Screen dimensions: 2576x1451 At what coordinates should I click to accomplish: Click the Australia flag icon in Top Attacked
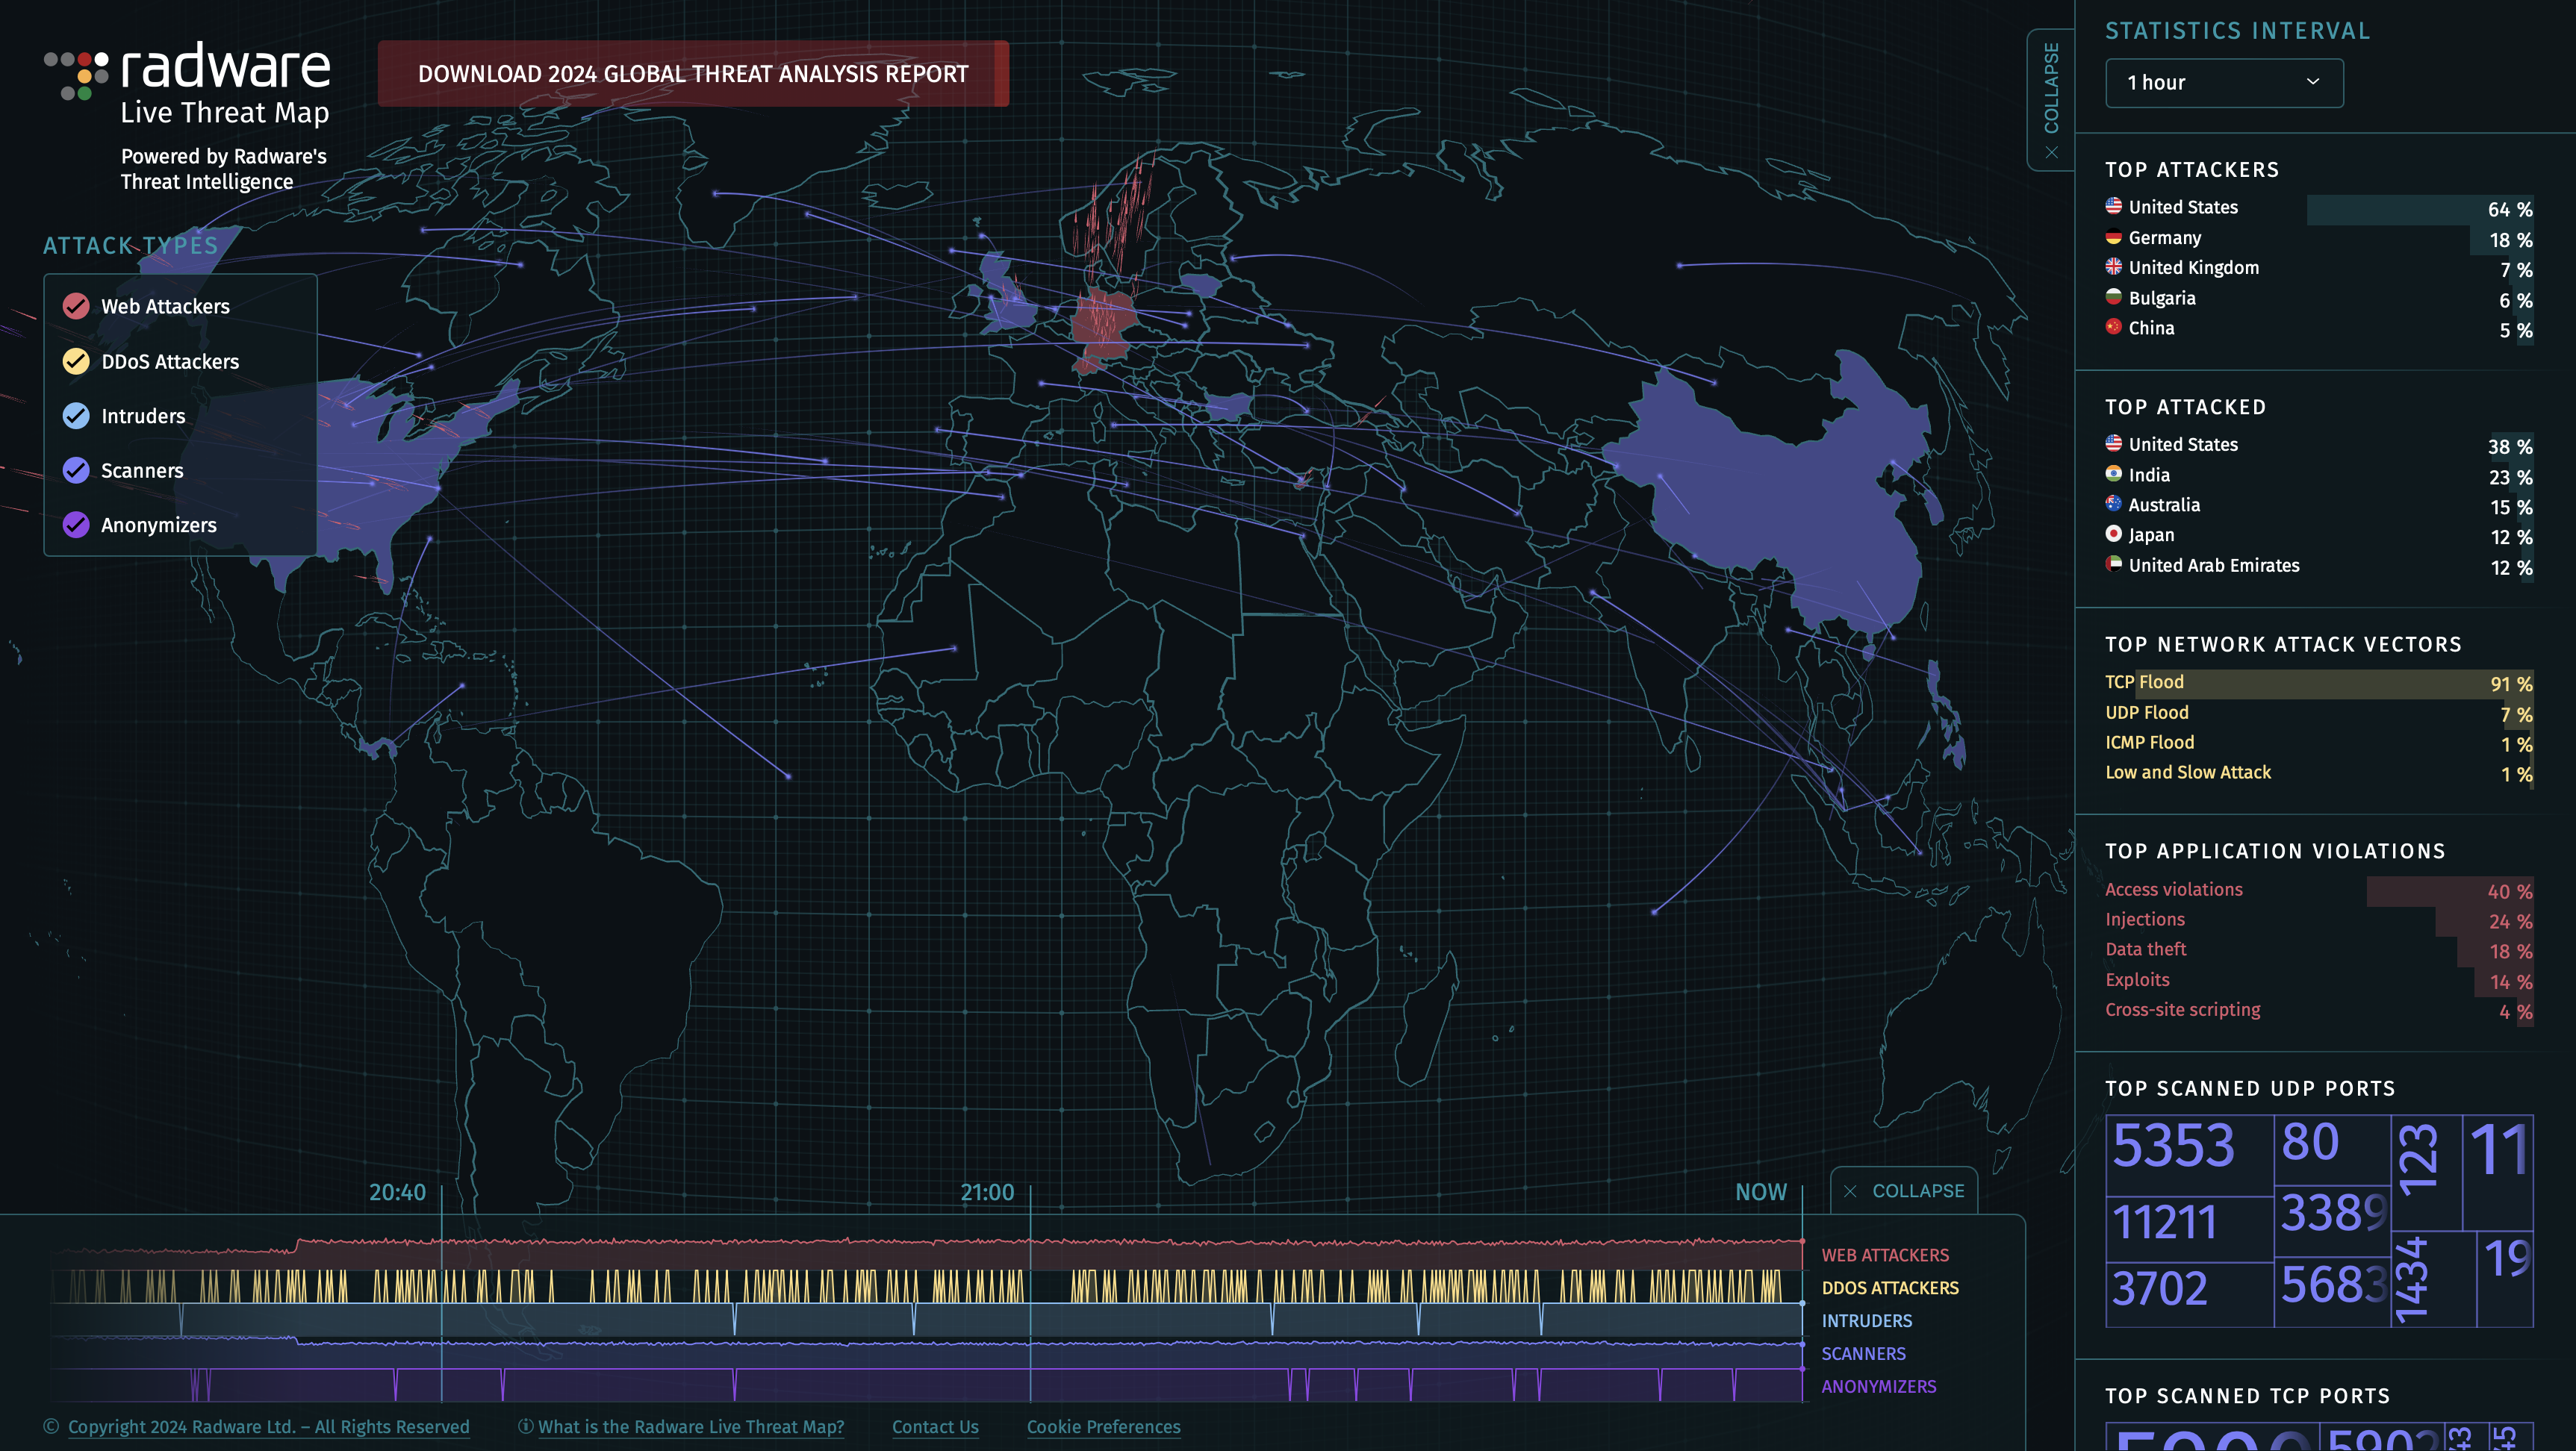point(2113,504)
